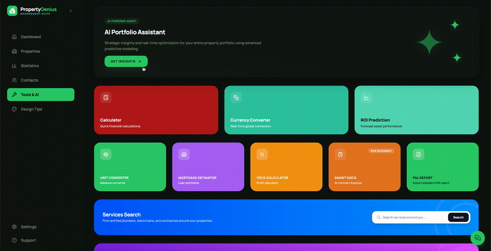Screen dimensions: 491x251
Task: Click the Tools & AI wrench icon
Action: tap(14, 95)
